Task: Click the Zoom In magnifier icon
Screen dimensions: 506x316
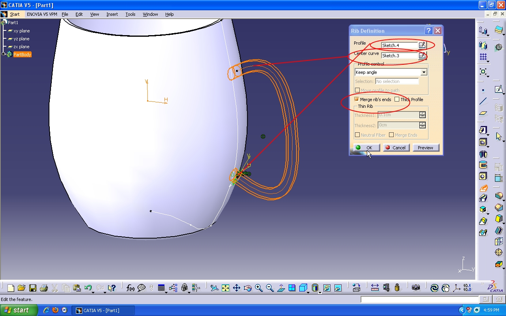Action: pyautogui.click(x=259, y=288)
